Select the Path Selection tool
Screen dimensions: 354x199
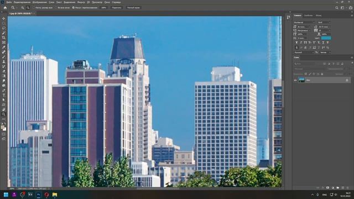pos(4,100)
